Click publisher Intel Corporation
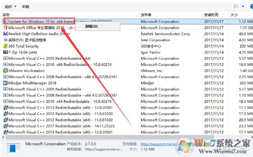This screenshot has width=253, height=157. coord(155,40)
